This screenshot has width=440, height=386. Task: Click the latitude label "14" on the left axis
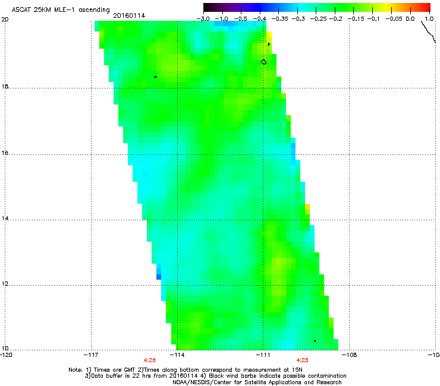pyautogui.click(x=5, y=219)
